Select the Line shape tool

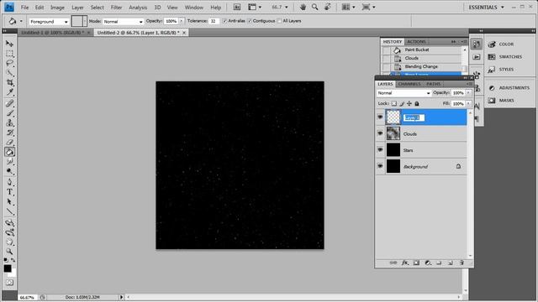click(x=9, y=211)
